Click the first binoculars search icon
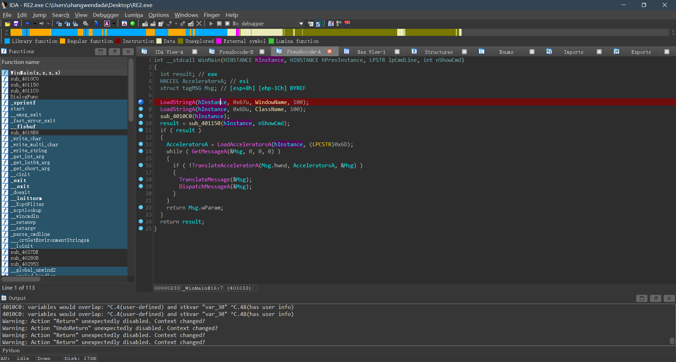The image size is (676, 362). pos(59,24)
